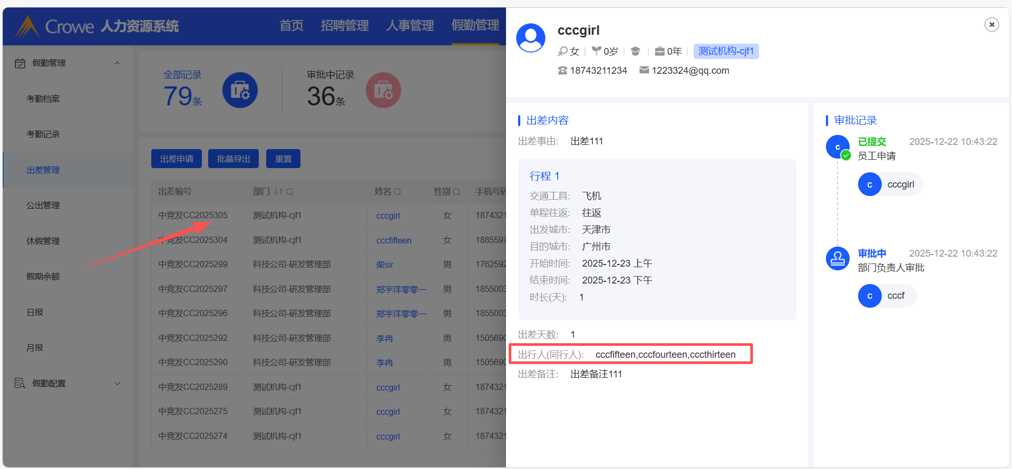Click the search icon beside 部门 column
The width and height of the screenshot is (1012, 469).
click(290, 192)
